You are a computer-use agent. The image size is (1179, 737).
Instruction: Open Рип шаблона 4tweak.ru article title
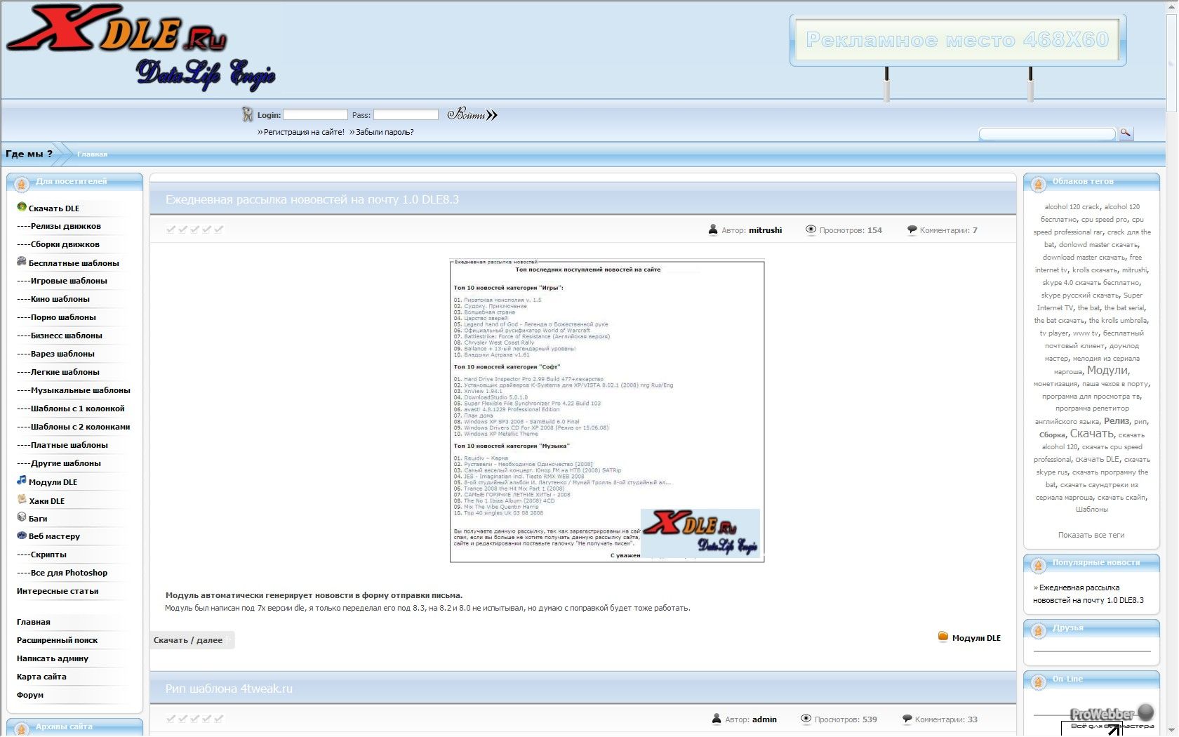click(x=229, y=689)
